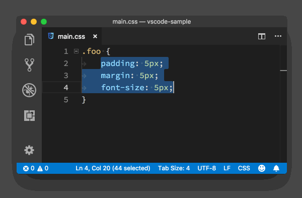Image resolution: width=302 pixels, height=198 pixels.
Task: Click the overview ruler scrollbar marker
Action: (283, 71)
